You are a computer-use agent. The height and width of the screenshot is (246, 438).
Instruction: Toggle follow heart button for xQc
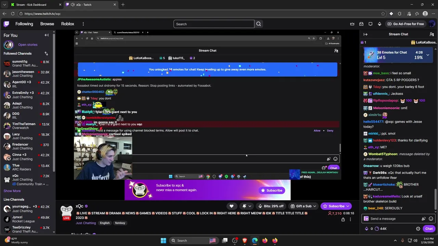click(231, 206)
